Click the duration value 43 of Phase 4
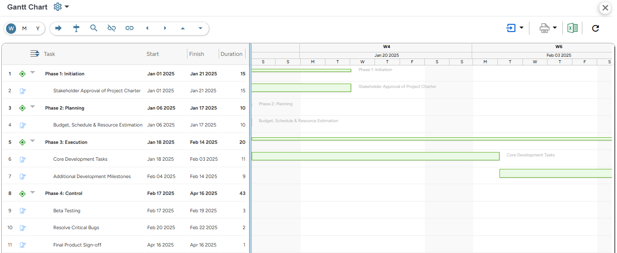Viewport: 617px width, 253px height. (x=243, y=193)
